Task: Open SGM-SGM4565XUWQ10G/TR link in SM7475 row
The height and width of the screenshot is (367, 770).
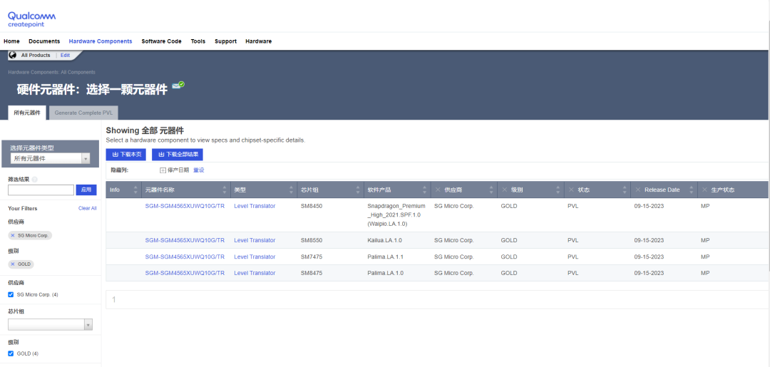Action: tap(185, 257)
